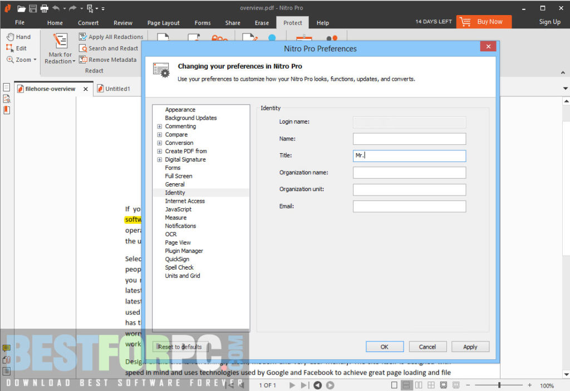
Task: Switch to the Review ribbon tab
Action: [123, 22]
